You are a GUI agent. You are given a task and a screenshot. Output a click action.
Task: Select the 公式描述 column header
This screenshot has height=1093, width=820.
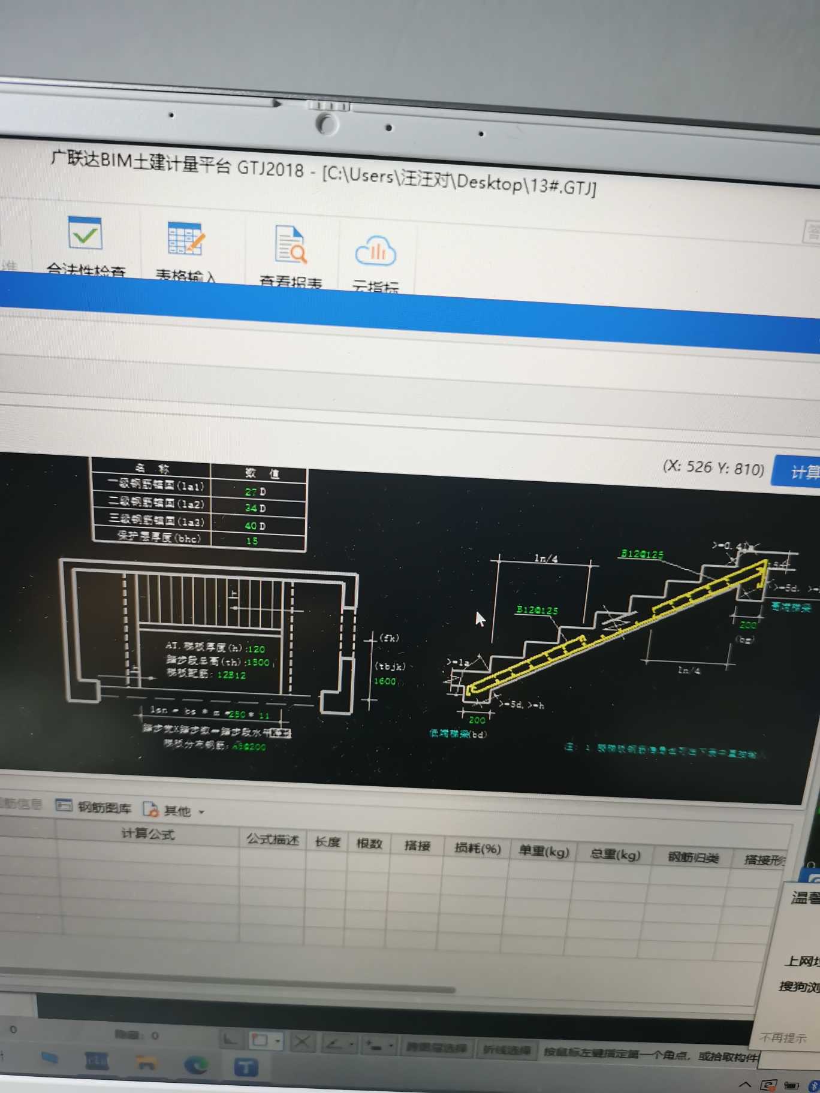point(273,840)
